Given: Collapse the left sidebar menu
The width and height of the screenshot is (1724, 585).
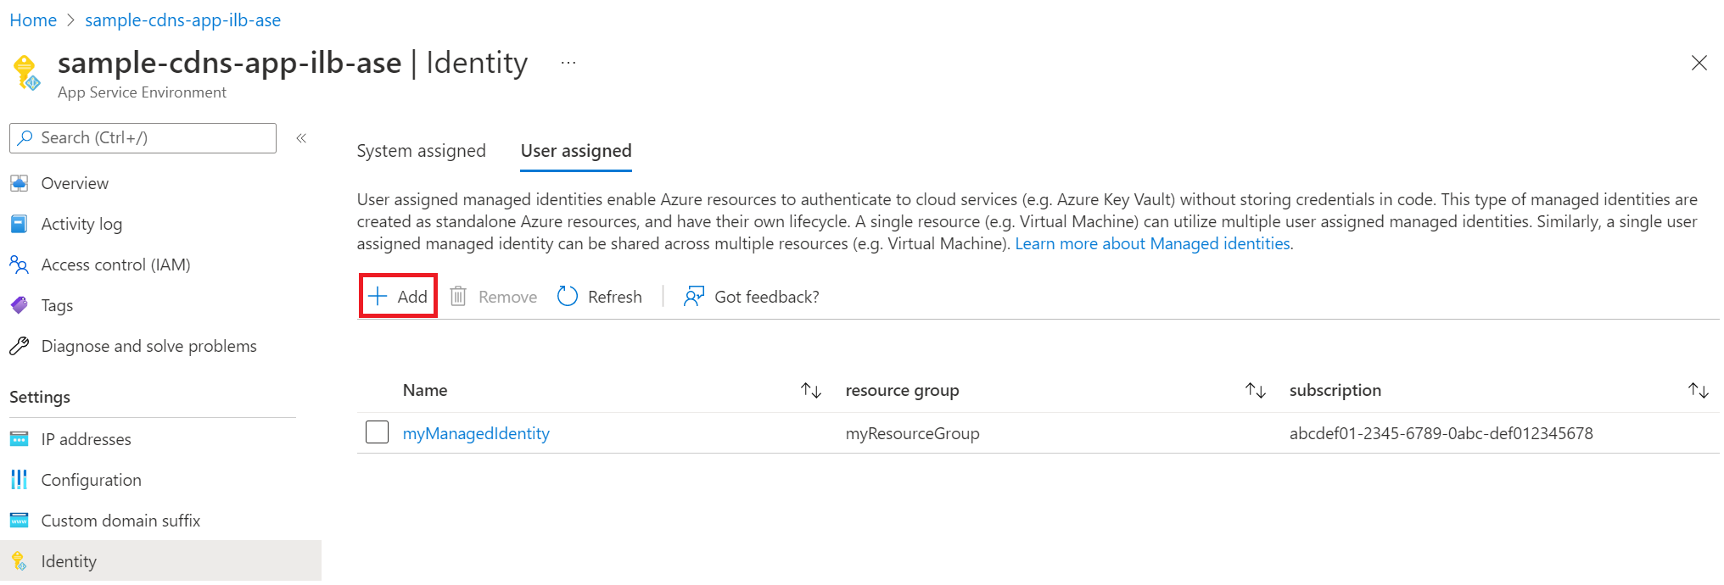Looking at the screenshot, I should click(301, 138).
